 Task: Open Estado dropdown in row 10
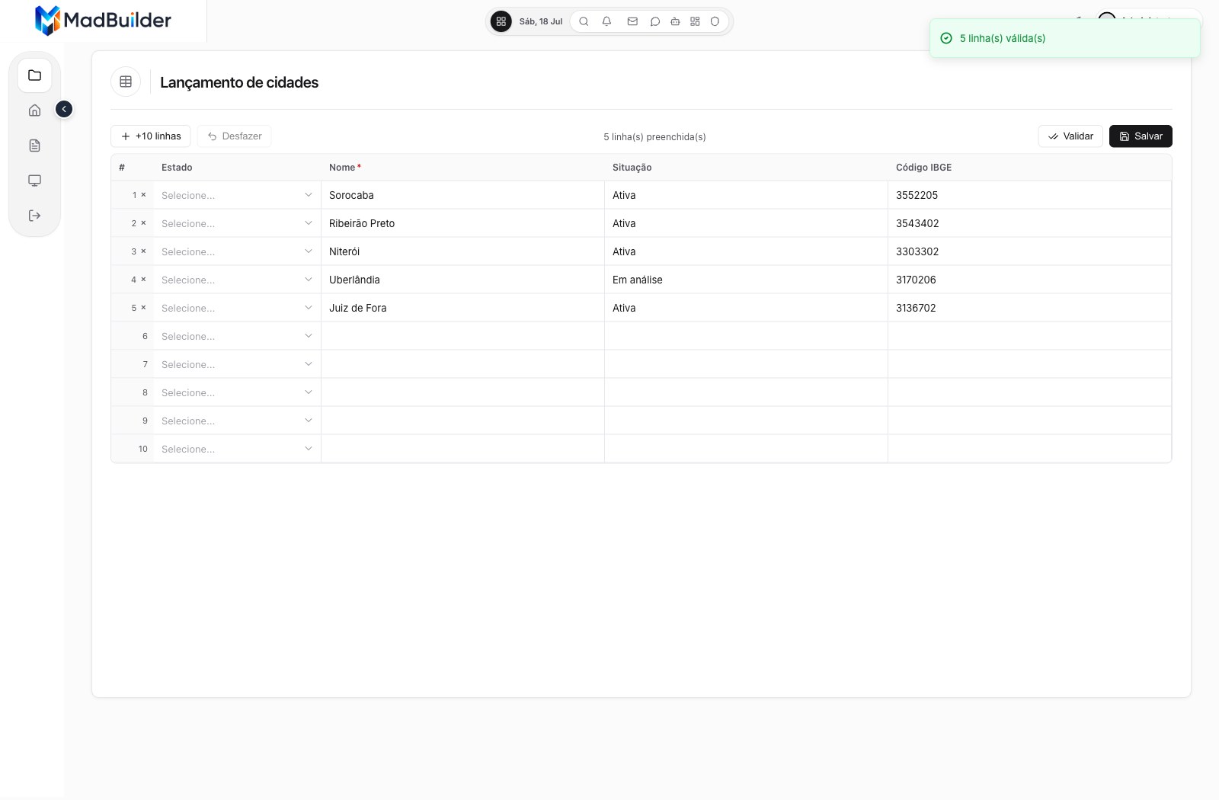pos(237,449)
